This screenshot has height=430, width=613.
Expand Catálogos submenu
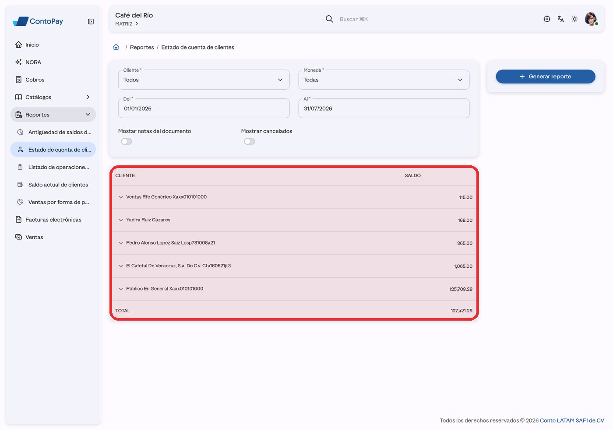coord(53,97)
